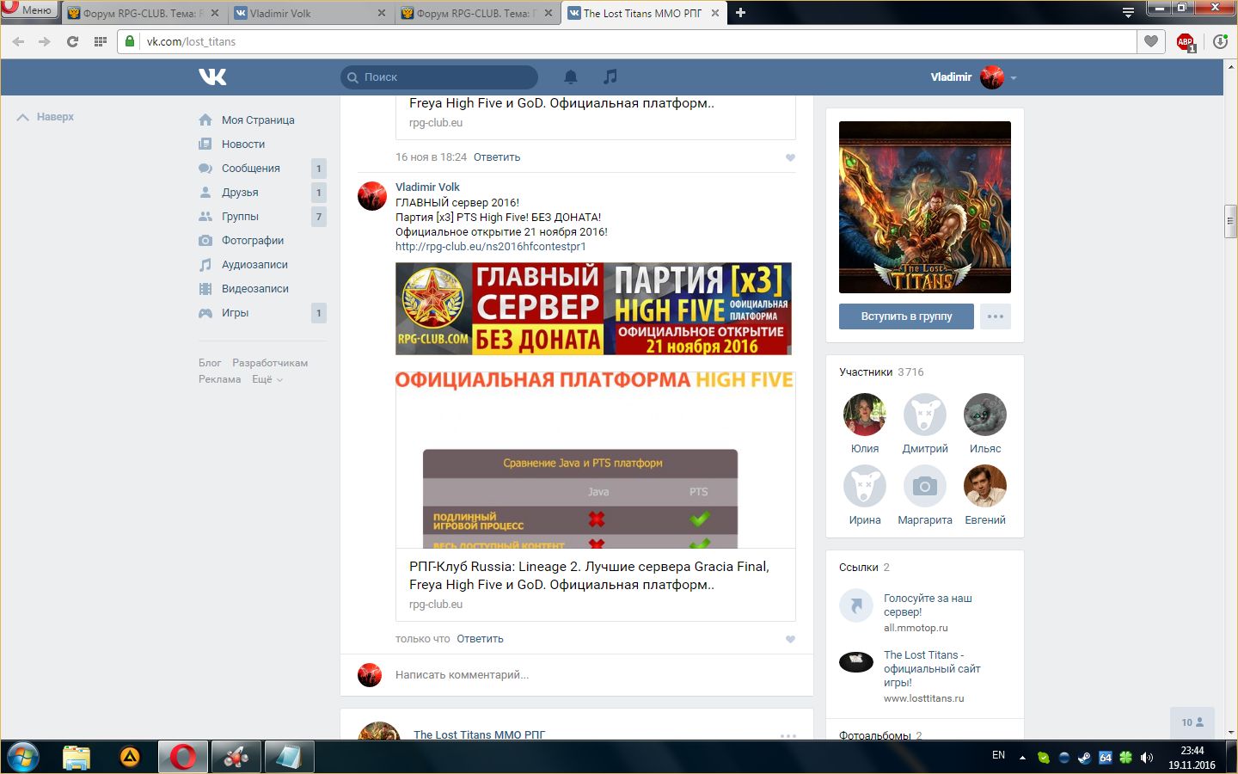The image size is (1238, 774).
Task: Open the notifications bell
Action: click(570, 77)
